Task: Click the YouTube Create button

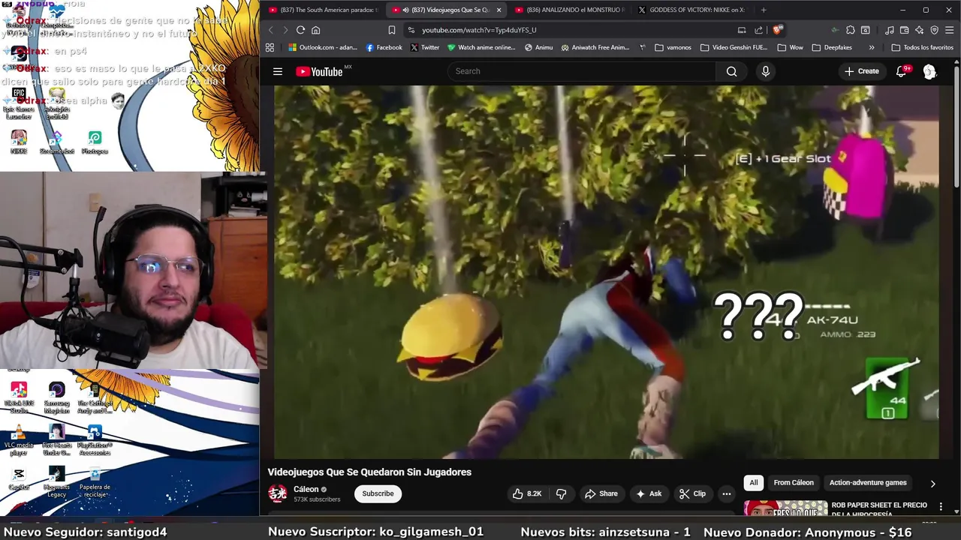Action: [x=861, y=71]
